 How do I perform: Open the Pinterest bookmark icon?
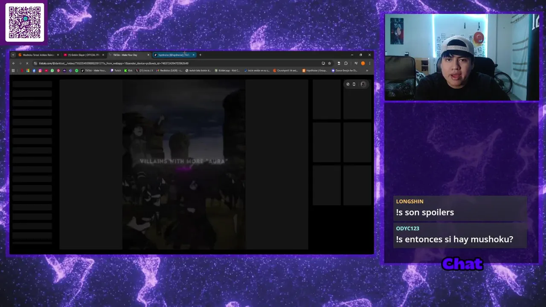58,71
